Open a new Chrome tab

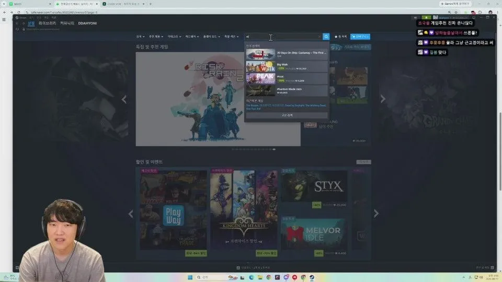(151, 4)
